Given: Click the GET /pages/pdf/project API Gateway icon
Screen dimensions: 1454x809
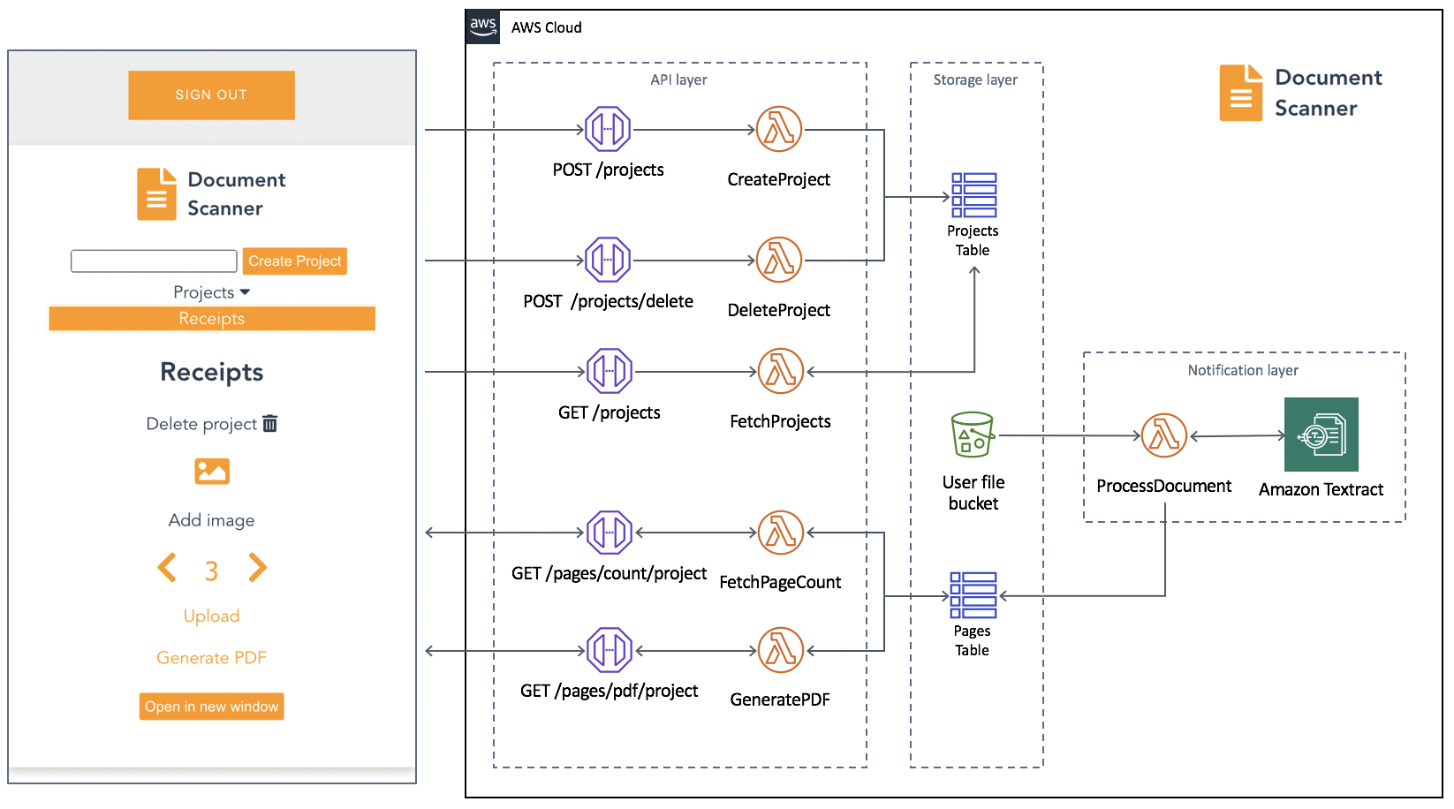Looking at the screenshot, I should click(610, 651).
